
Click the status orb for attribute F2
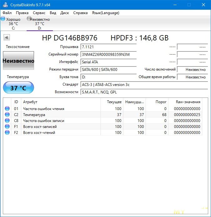[x=7, y=133]
